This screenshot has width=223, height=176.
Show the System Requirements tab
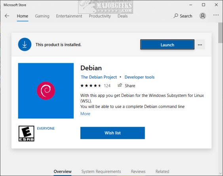tap(101, 172)
